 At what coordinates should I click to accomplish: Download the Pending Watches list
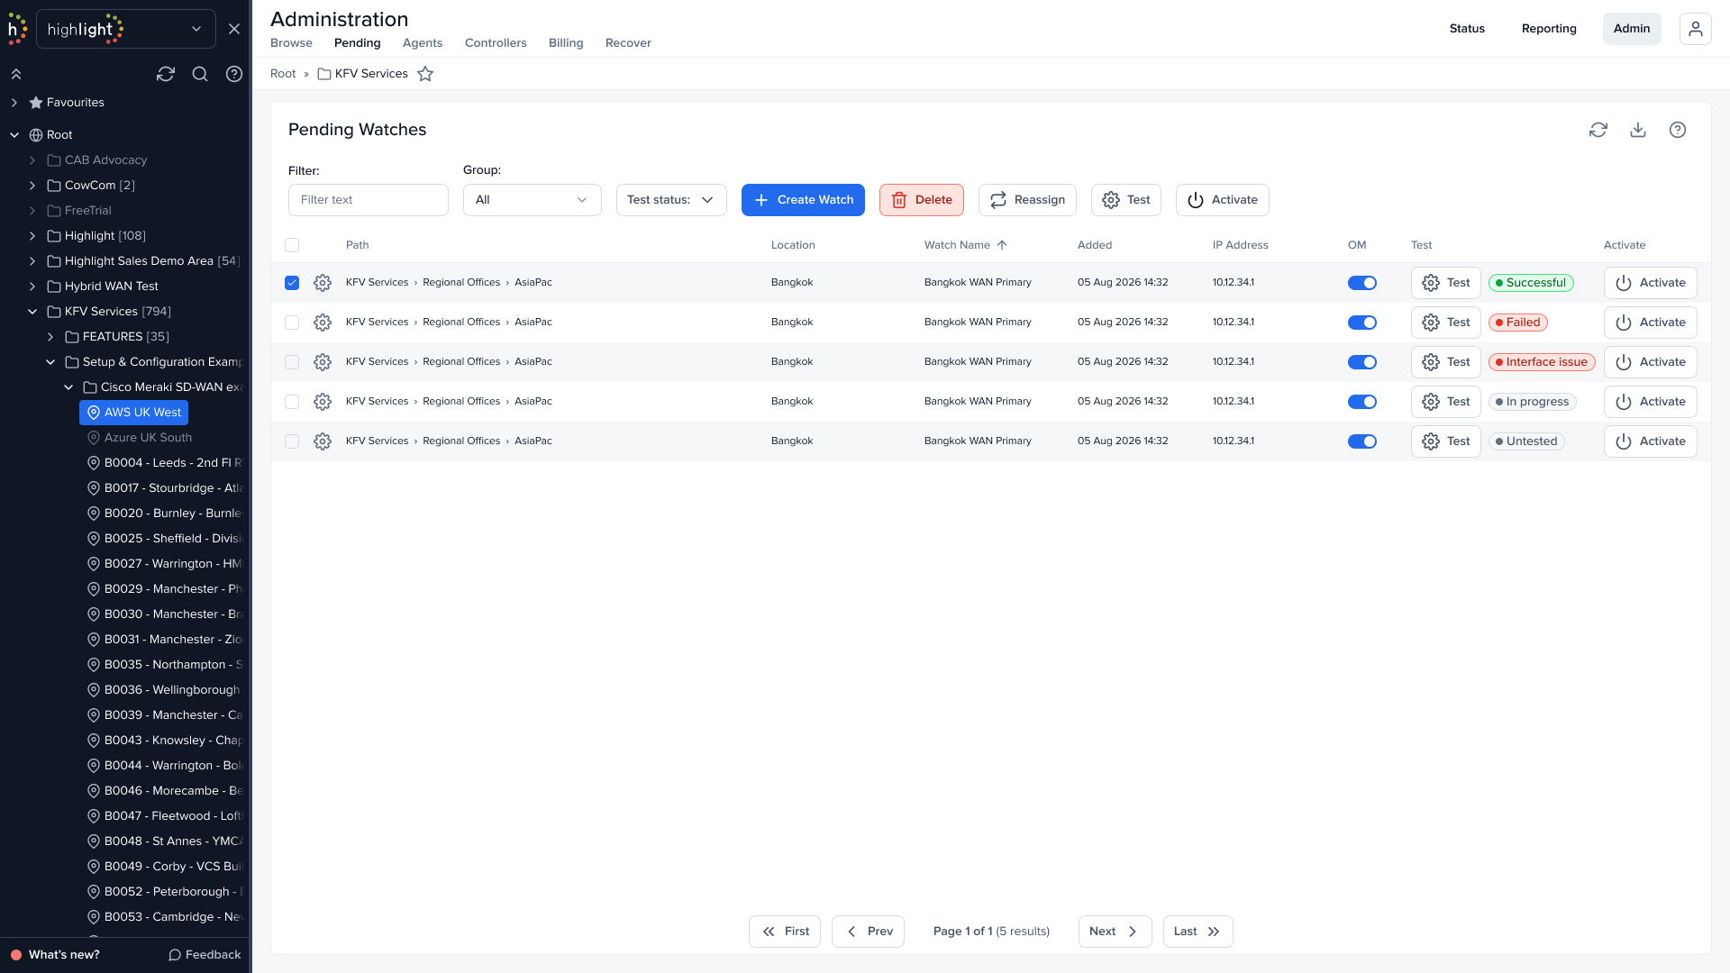(x=1638, y=130)
